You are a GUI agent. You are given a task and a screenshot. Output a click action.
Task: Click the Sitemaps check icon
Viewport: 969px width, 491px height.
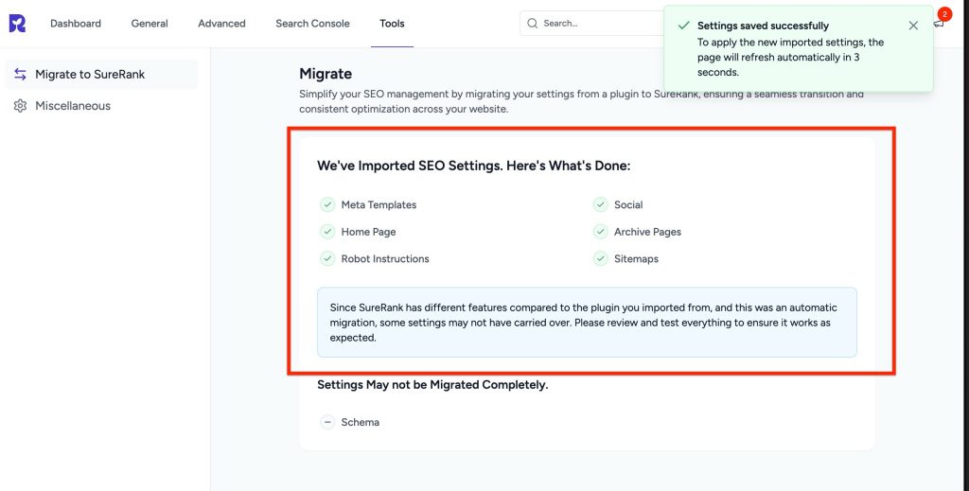pyautogui.click(x=600, y=259)
